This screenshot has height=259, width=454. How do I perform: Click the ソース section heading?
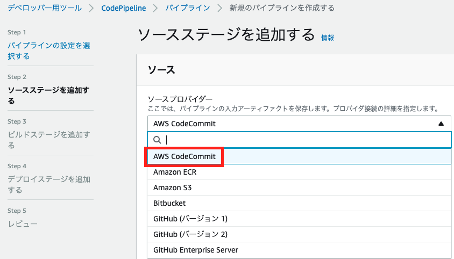[x=161, y=70]
